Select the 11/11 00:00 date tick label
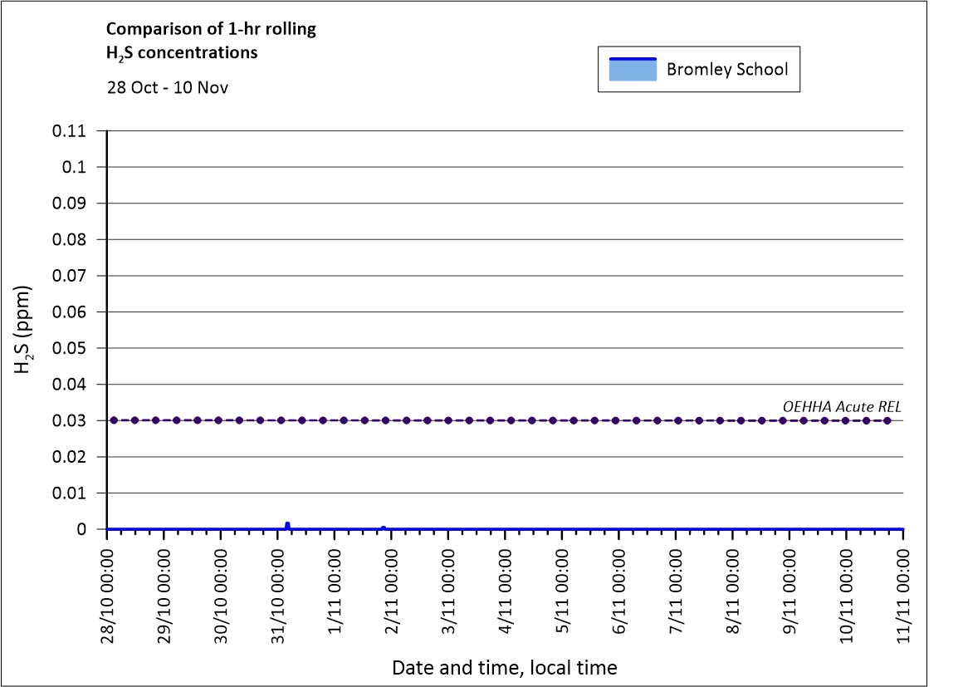Viewport: 963px width, 687px height. click(x=902, y=591)
